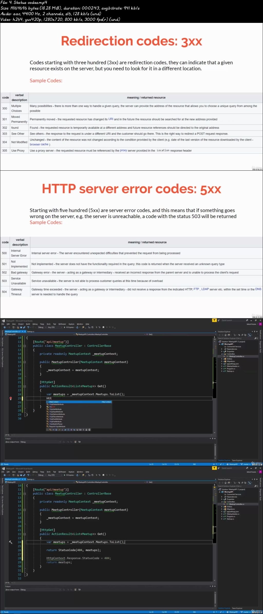Image resolution: width=263 pixels, height=614 pixels.
Task: Click the highlighted Preview Selected Items icon, autocomplete frame's Solution Explorer
Action: point(249,335)
